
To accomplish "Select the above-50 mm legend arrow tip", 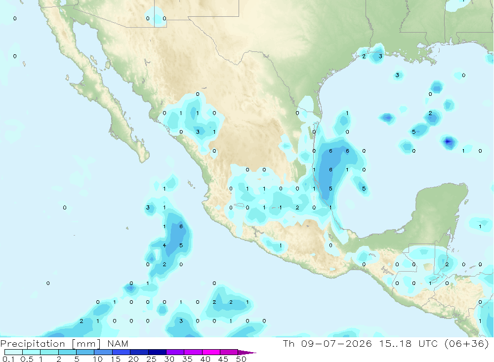I will (x=247, y=353).
